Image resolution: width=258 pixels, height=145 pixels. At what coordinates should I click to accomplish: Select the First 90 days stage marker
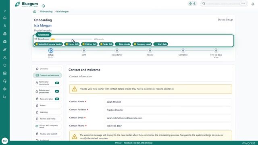click(x=216, y=50)
